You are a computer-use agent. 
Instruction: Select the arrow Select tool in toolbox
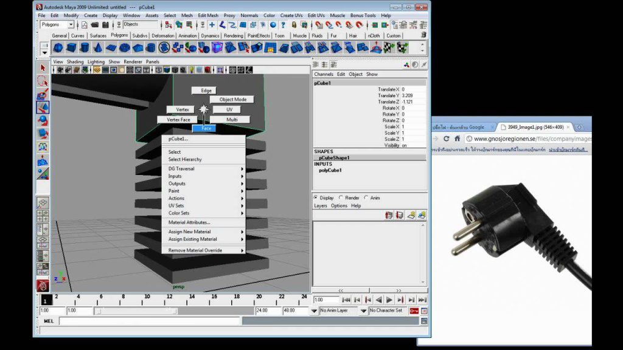click(x=43, y=68)
